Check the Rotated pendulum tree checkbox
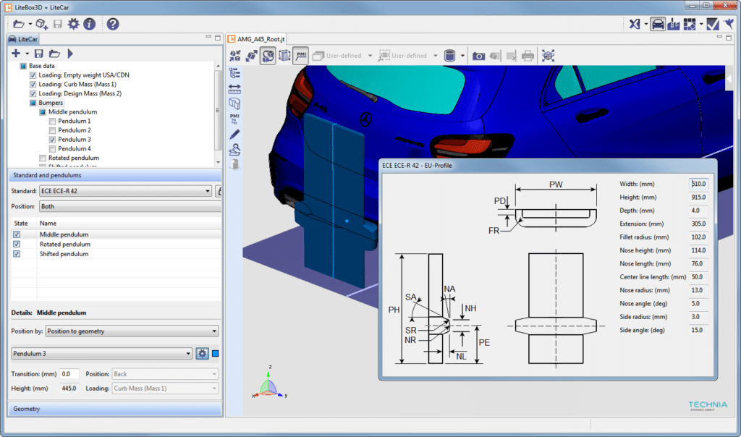 click(43, 158)
